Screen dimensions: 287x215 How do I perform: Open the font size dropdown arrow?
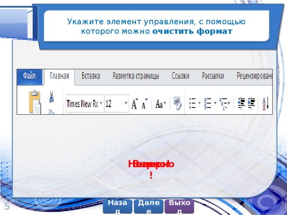pyautogui.click(x=126, y=103)
